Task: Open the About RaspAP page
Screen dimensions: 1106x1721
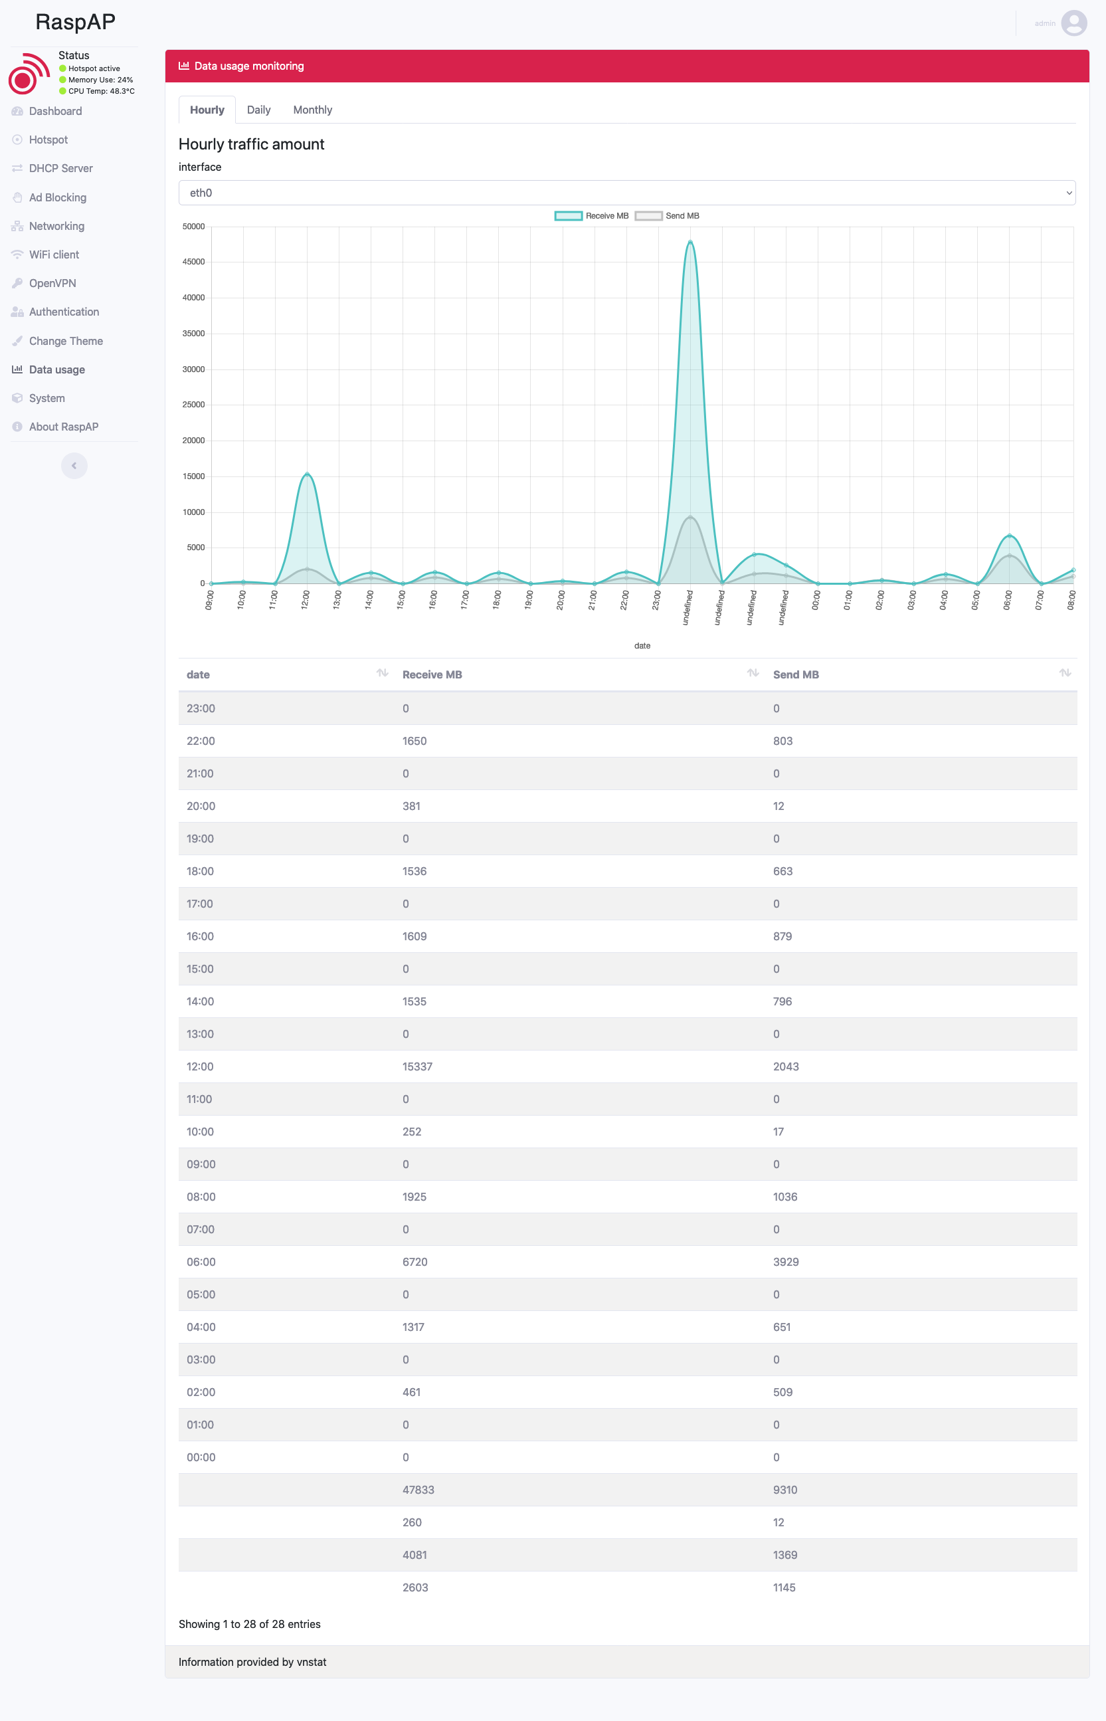Action: coord(64,426)
